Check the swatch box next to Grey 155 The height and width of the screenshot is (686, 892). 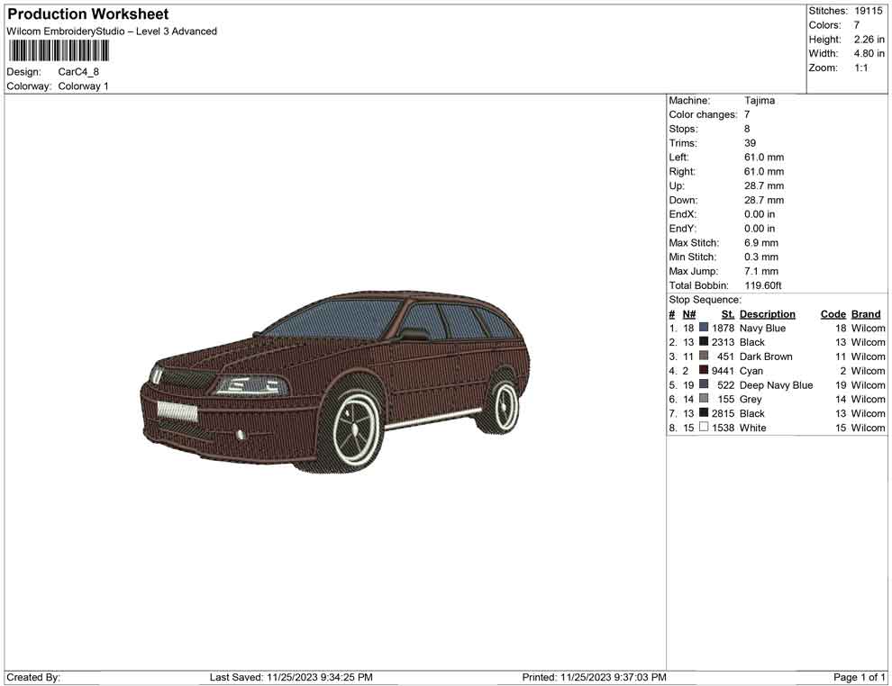coord(704,399)
